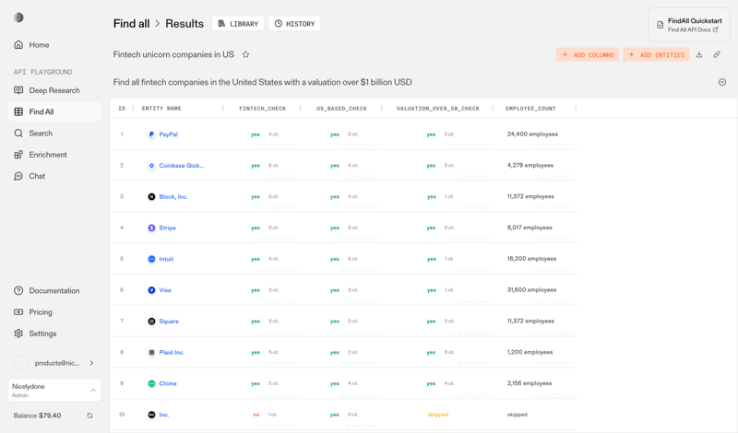Open the PayPal entity link

168,135
